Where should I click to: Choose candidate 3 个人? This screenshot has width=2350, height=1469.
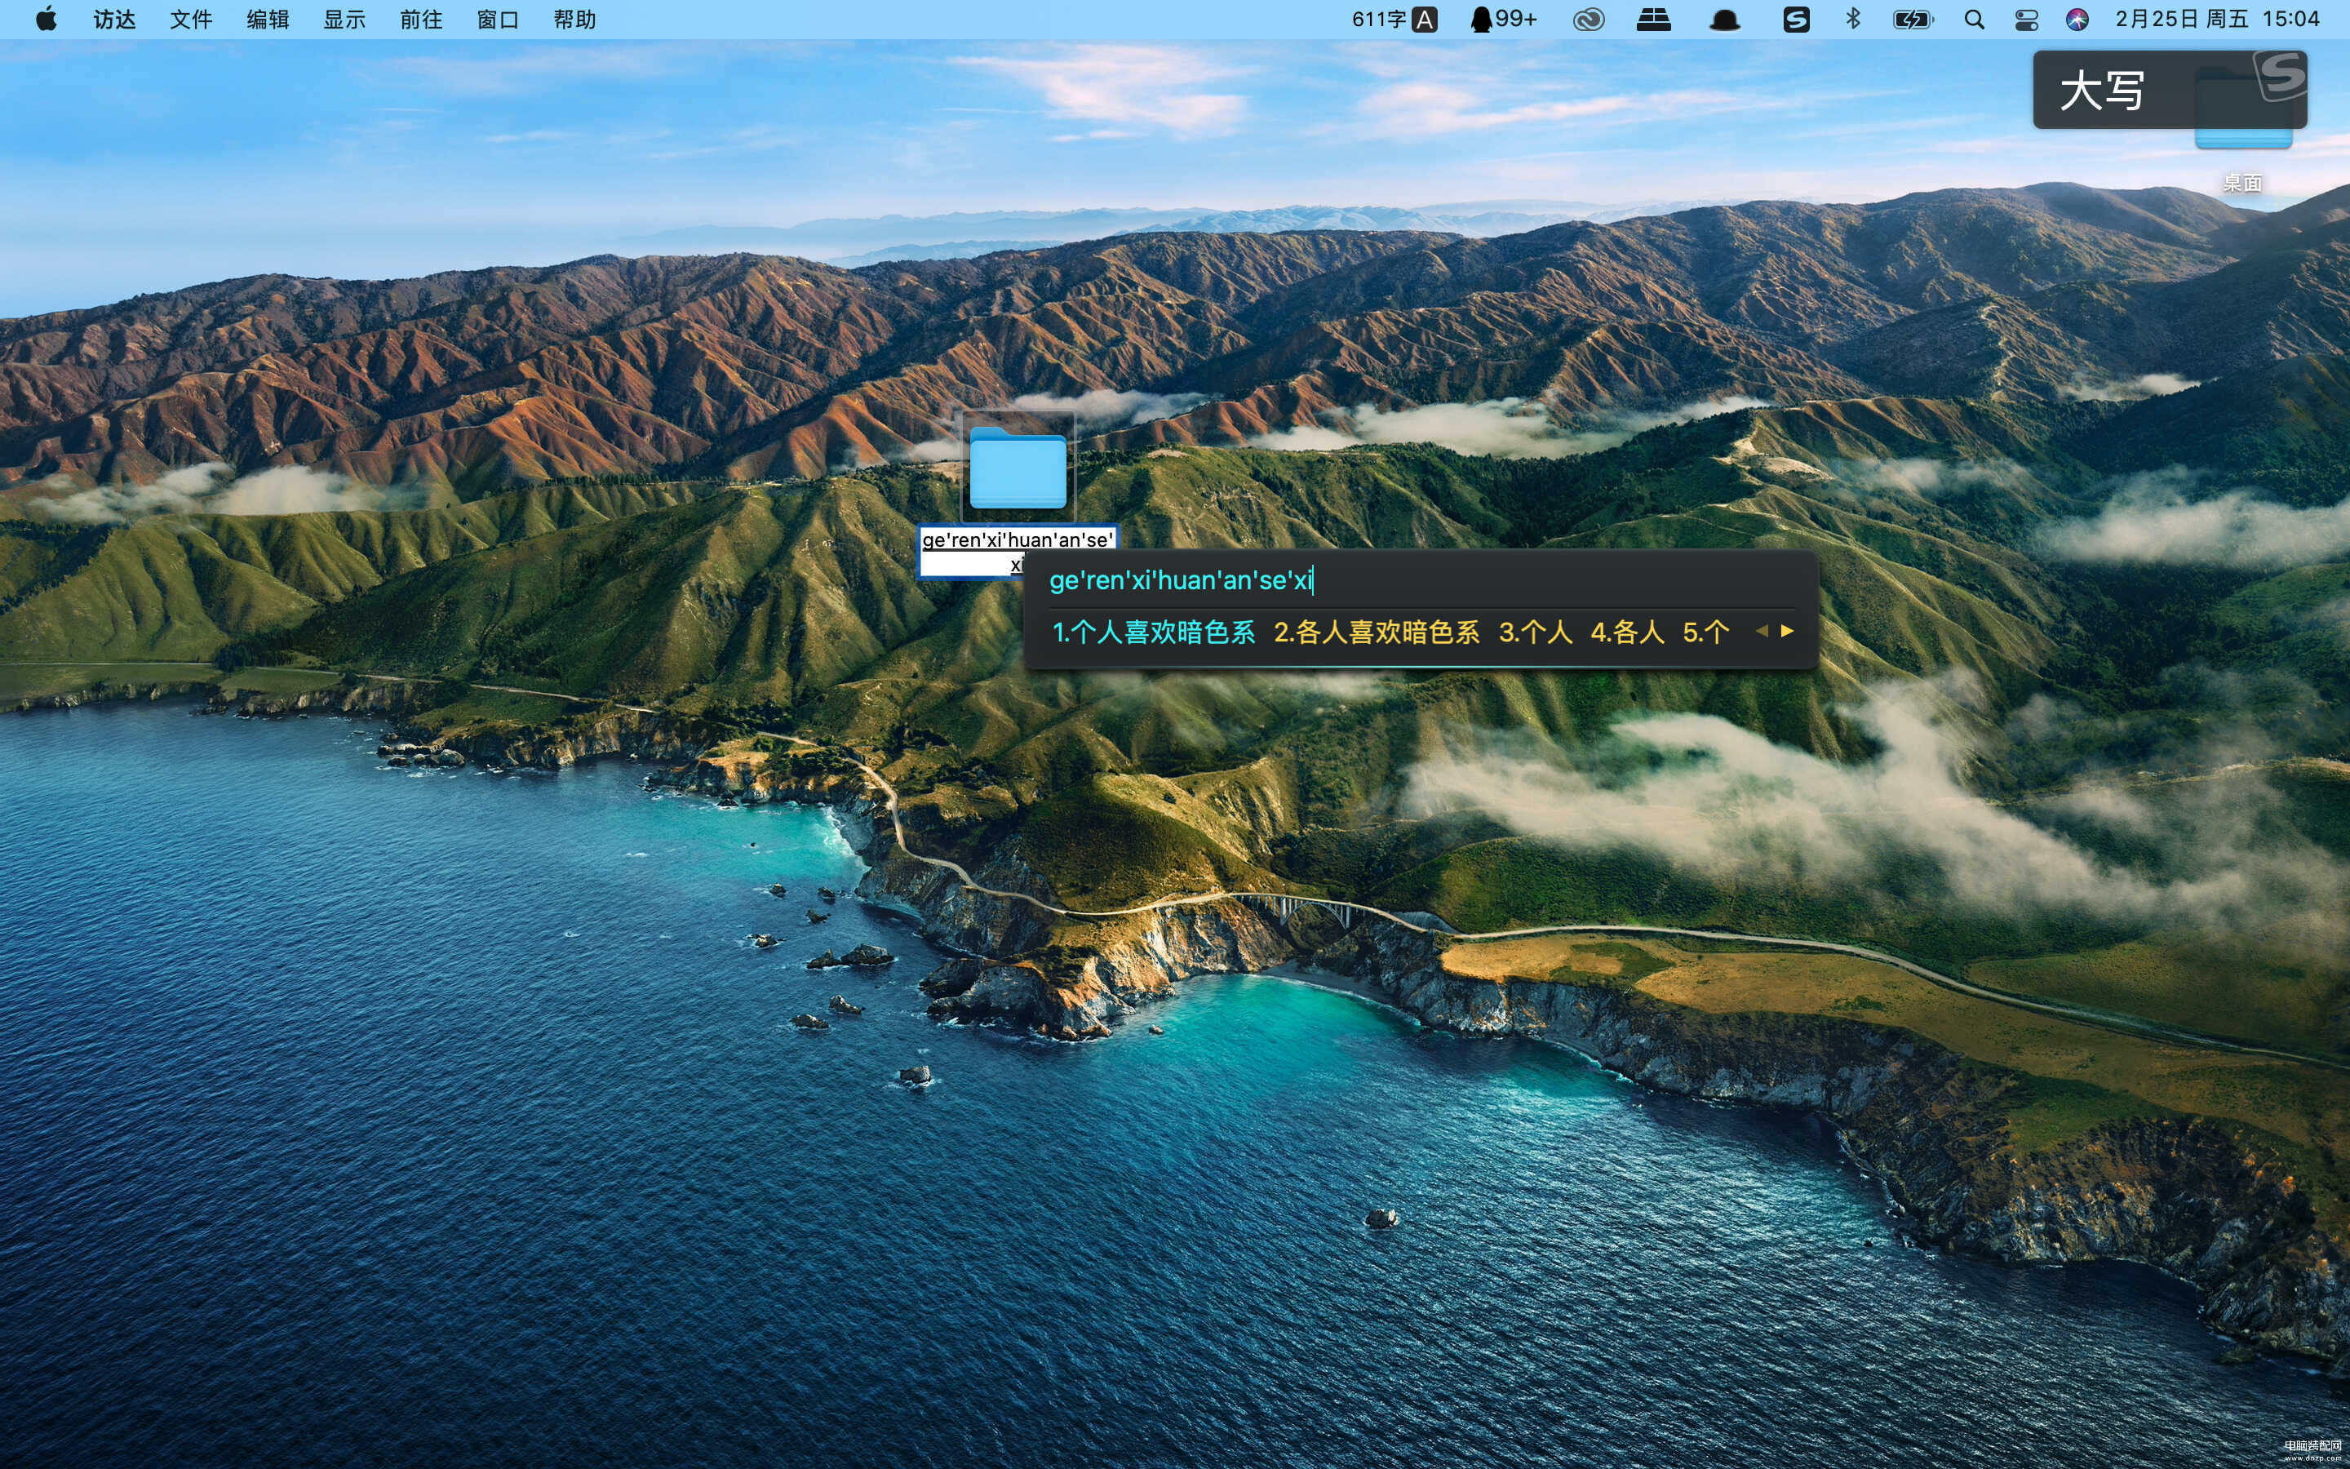pos(1536,632)
